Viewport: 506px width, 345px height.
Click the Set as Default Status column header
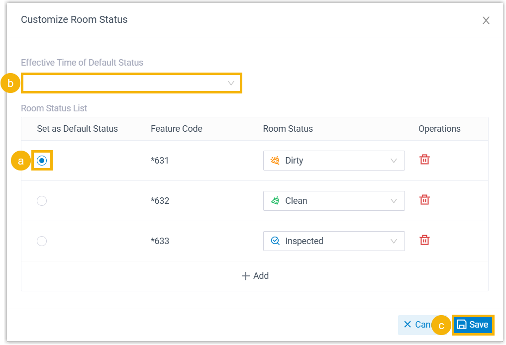click(x=77, y=129)
